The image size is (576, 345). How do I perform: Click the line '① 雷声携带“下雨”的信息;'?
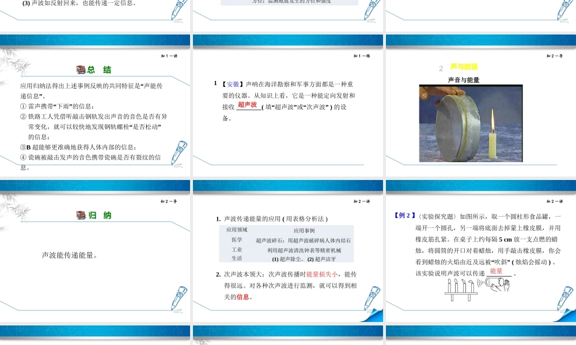point(57,106)
